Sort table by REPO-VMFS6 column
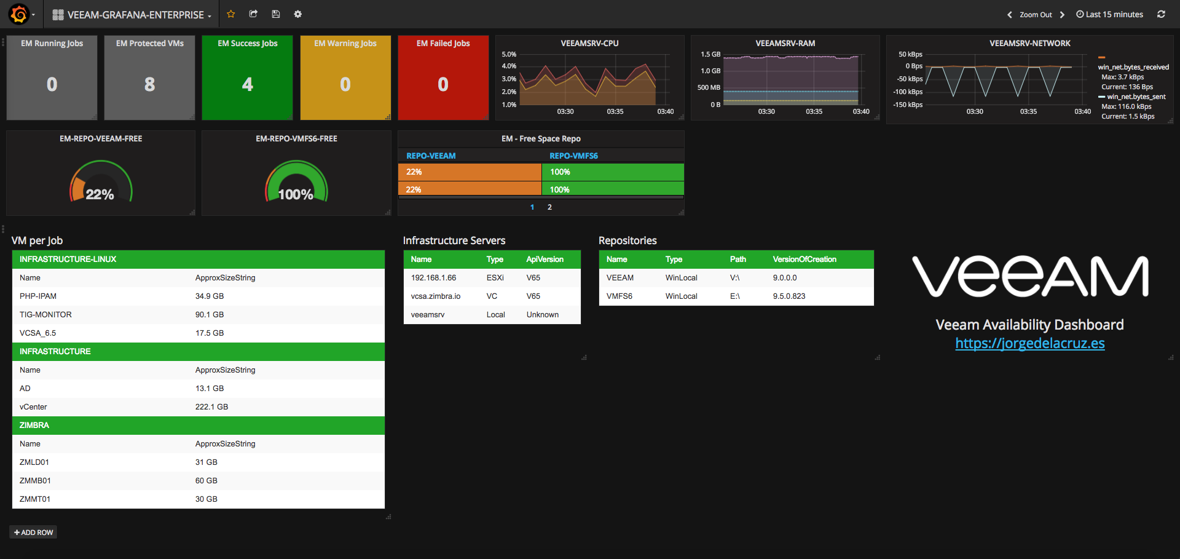 [573, 156]
